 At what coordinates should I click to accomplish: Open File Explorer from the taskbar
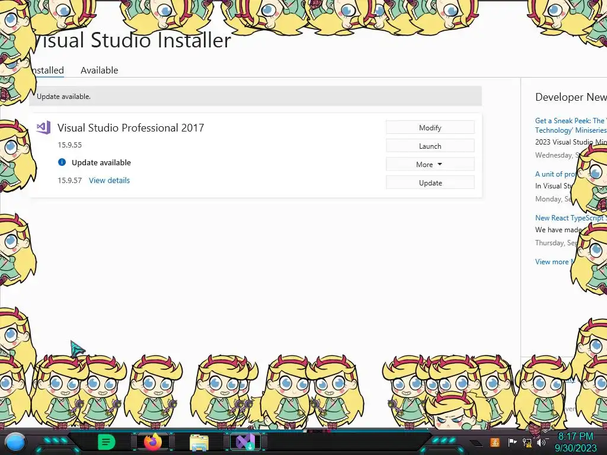click(x=199, y=443)
